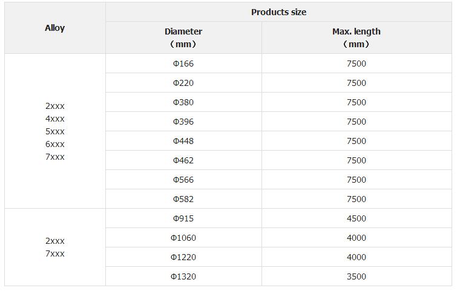457x291 pixels.
Task: Select the Φ1220 diameter cell
Action: click(x=183, y=257)
